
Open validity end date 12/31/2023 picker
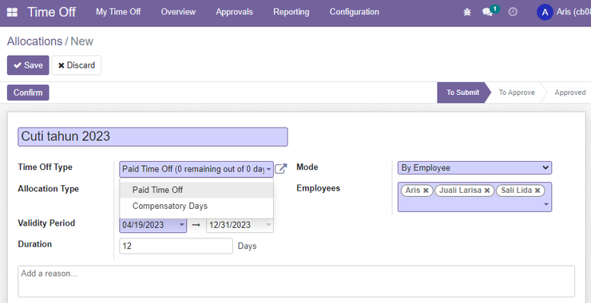240,225
